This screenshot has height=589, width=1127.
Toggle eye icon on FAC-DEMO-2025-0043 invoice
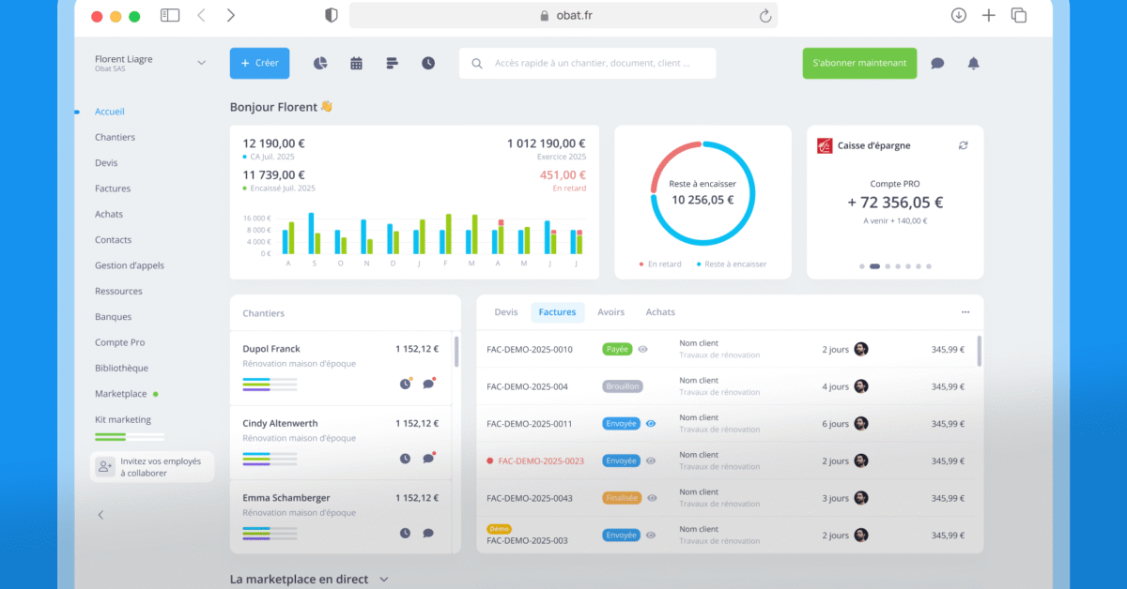652,498
